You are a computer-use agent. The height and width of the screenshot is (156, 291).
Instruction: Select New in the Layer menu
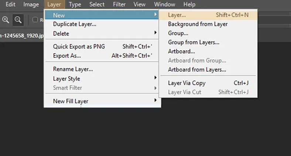click(x=102, y=15)
